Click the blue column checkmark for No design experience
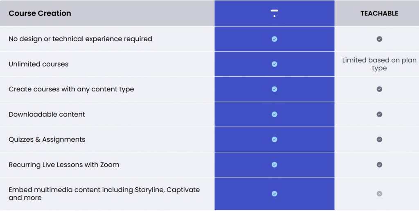Image resolution: width=419 pixels, height=211 pixels. click(x=275, y=39)
